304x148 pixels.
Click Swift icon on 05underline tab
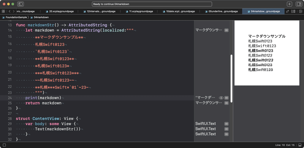(206, 11)
